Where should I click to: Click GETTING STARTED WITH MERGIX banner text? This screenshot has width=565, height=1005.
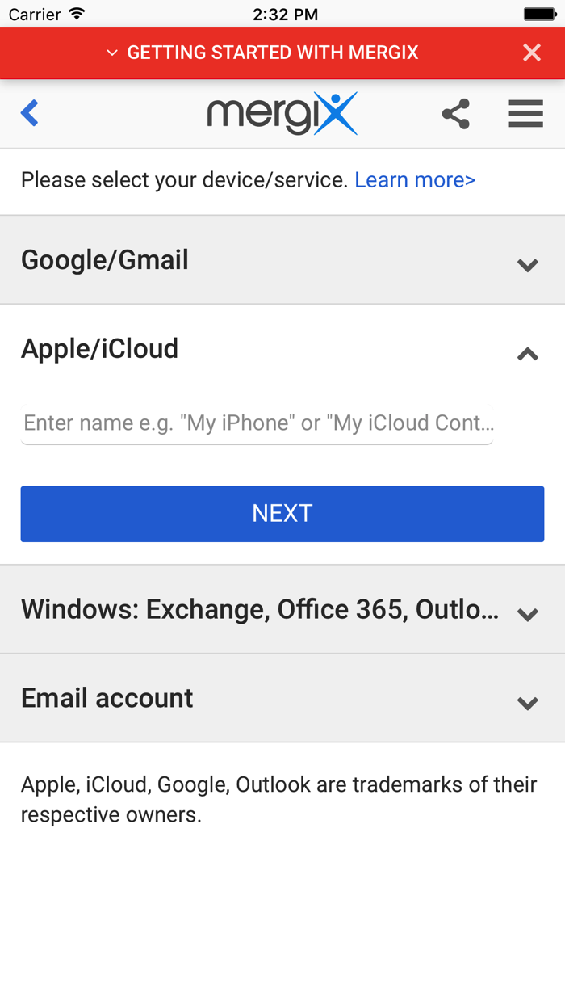coord(272,52)
